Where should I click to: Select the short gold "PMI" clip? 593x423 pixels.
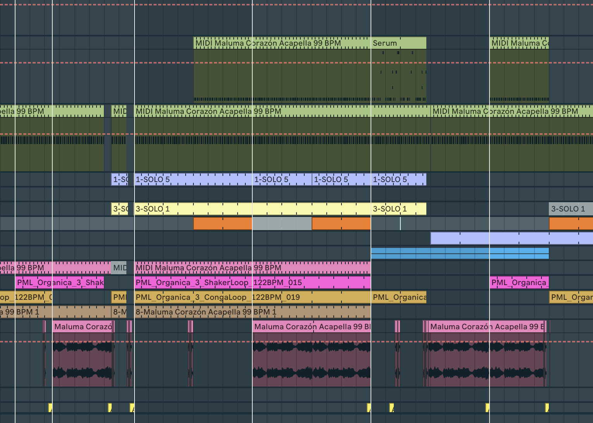coord(119,297)
